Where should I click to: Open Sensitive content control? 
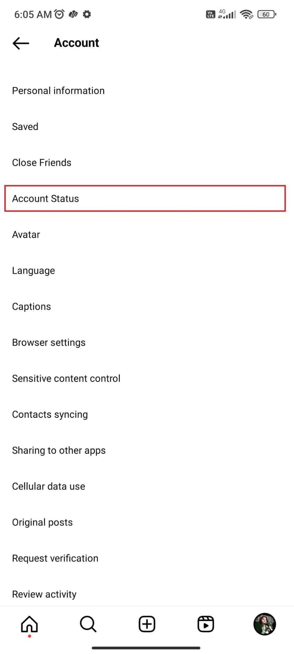tap(147, 378)
